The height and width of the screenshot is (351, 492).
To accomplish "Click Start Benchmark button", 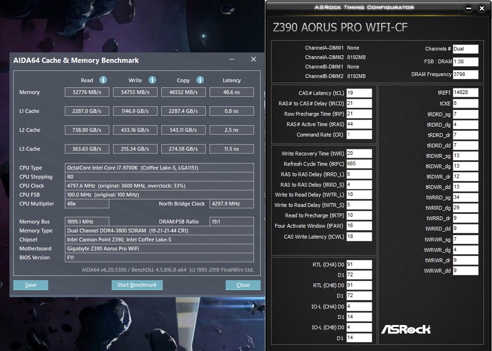I will (x=137, y=285).
